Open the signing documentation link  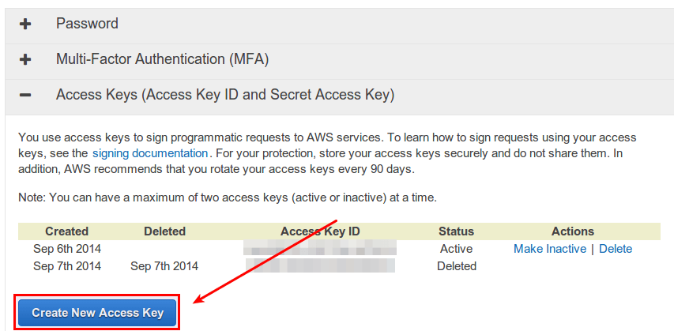150,152
